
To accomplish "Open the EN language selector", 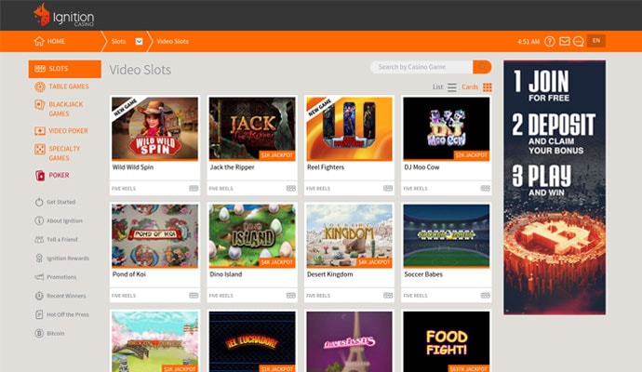I will pyautogui.click(x=595, y=41).
